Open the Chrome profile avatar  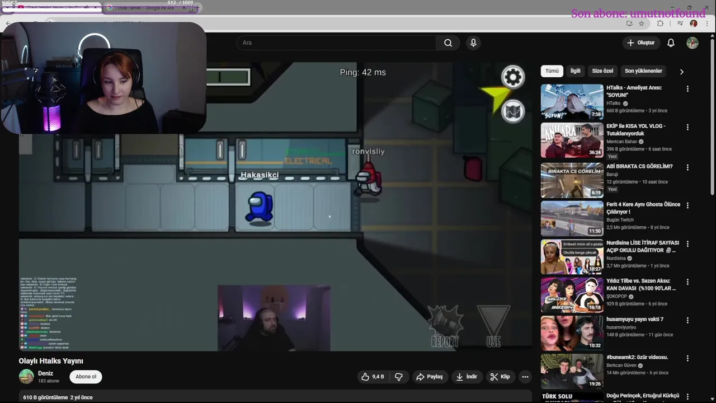[694, 24]
